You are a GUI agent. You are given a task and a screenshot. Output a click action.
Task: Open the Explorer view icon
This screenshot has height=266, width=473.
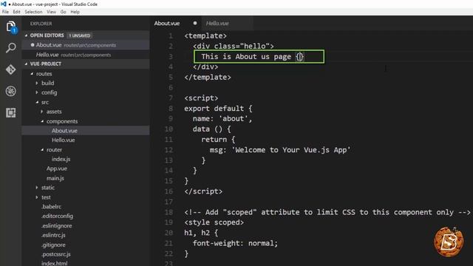[11, 27]
